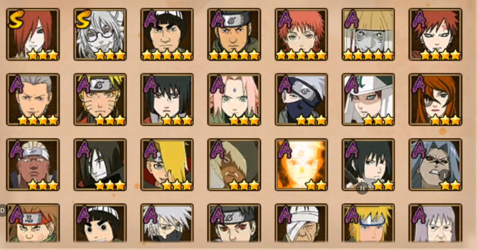This screenshot has width=478, height=250.
Task: Click the round I badge on blue-haired portrait
Action: point(444,175)
